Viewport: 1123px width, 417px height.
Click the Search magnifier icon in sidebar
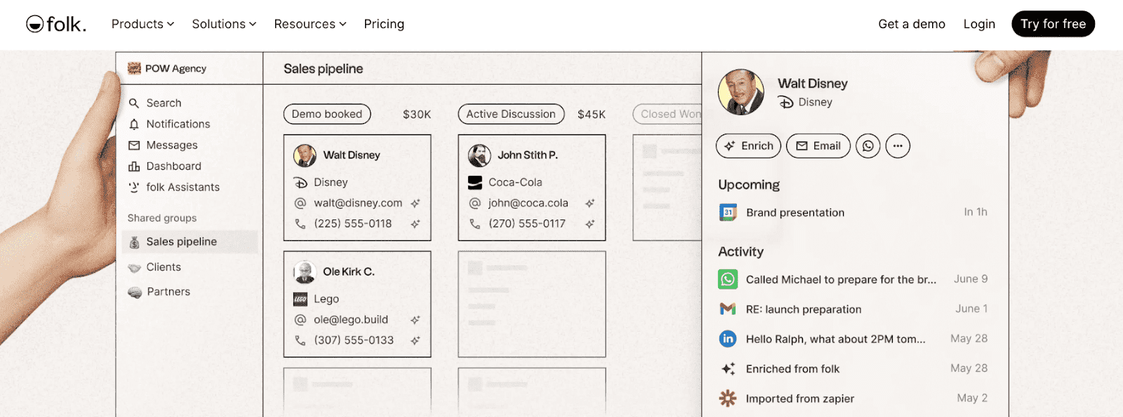click(134, 103)
